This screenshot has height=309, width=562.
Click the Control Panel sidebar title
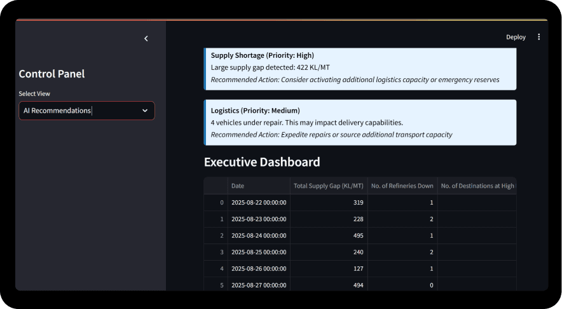[x=51, y=74]
